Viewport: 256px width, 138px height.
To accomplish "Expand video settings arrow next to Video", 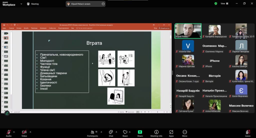I will tap(30, 132).
